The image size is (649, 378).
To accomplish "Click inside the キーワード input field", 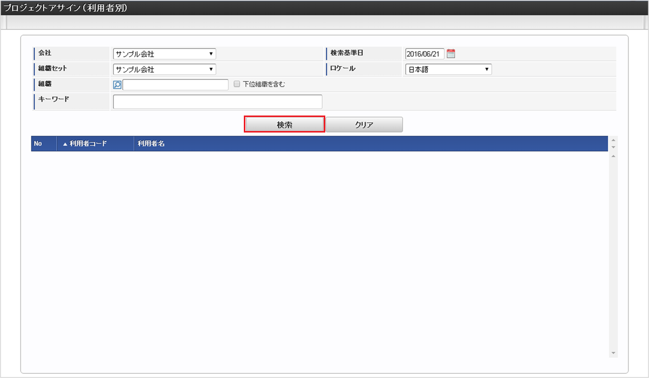I will [x=217, y=102].
